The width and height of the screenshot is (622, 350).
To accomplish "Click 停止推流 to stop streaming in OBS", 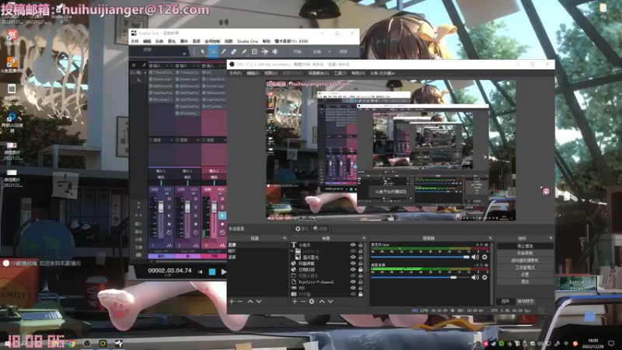I will [x=526, y=246].
